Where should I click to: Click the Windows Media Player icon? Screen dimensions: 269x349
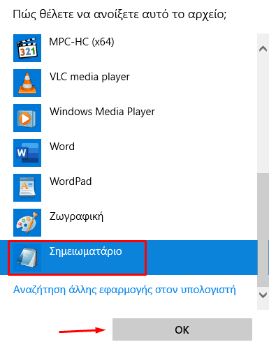click(27, 118)
